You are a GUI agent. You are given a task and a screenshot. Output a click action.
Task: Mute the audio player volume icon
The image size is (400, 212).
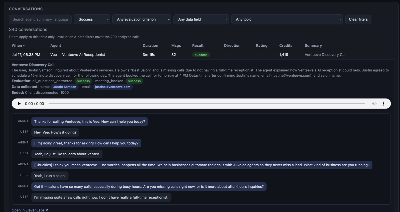374,104
